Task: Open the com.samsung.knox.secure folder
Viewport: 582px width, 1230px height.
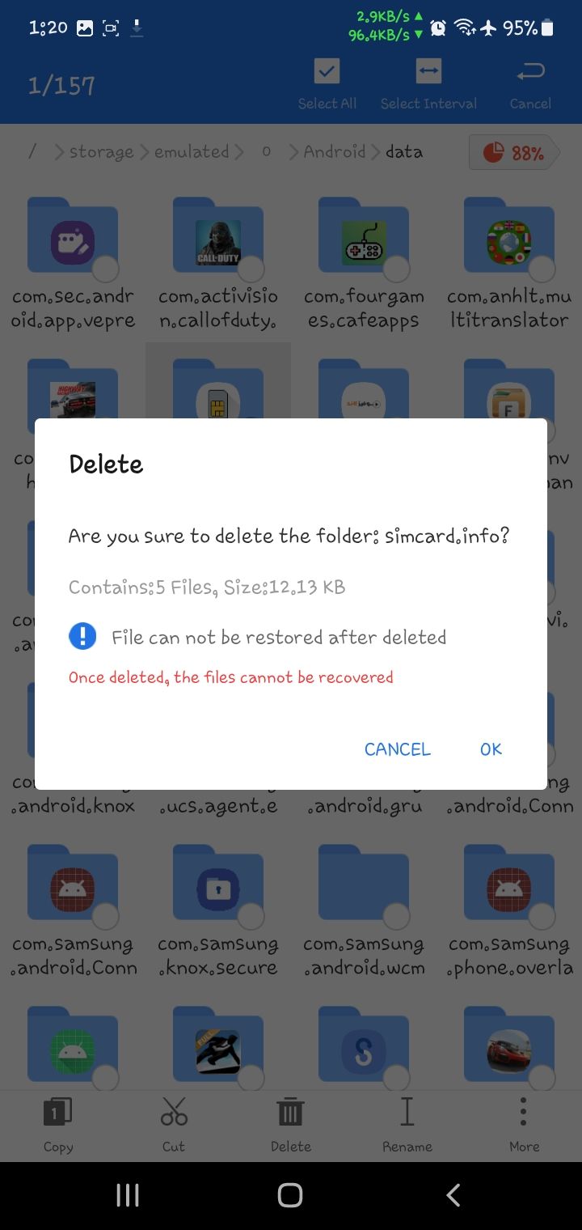Action: point(217,911)
